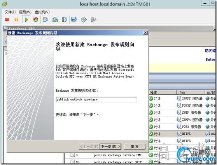Viewport: 217px width, 165px height.
Task: Click the allow icon on IMAP4 row
Action: [151, 120]
